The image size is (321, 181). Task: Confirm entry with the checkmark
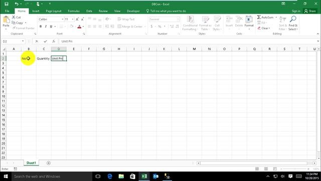point(45,41)
